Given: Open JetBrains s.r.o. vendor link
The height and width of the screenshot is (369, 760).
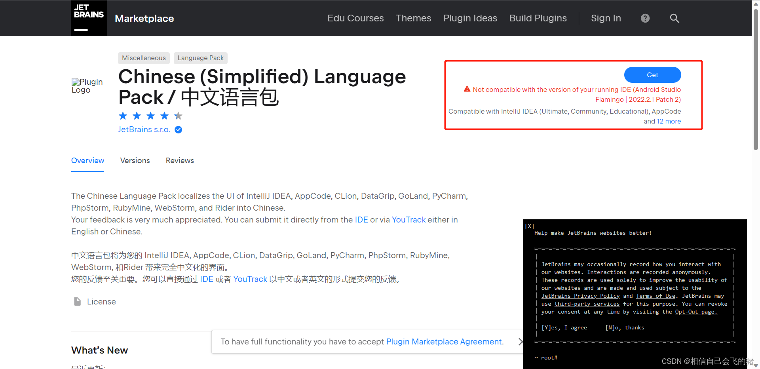Looking at the screenshot, I should (144, 129).
